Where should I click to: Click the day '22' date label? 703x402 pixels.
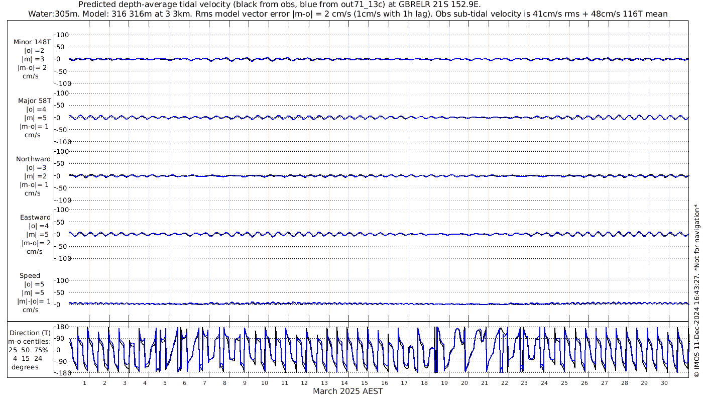[504, 383]
